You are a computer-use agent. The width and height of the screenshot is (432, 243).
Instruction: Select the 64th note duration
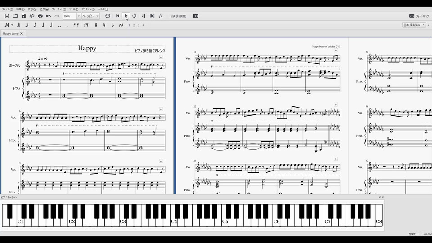click(18, 25)
